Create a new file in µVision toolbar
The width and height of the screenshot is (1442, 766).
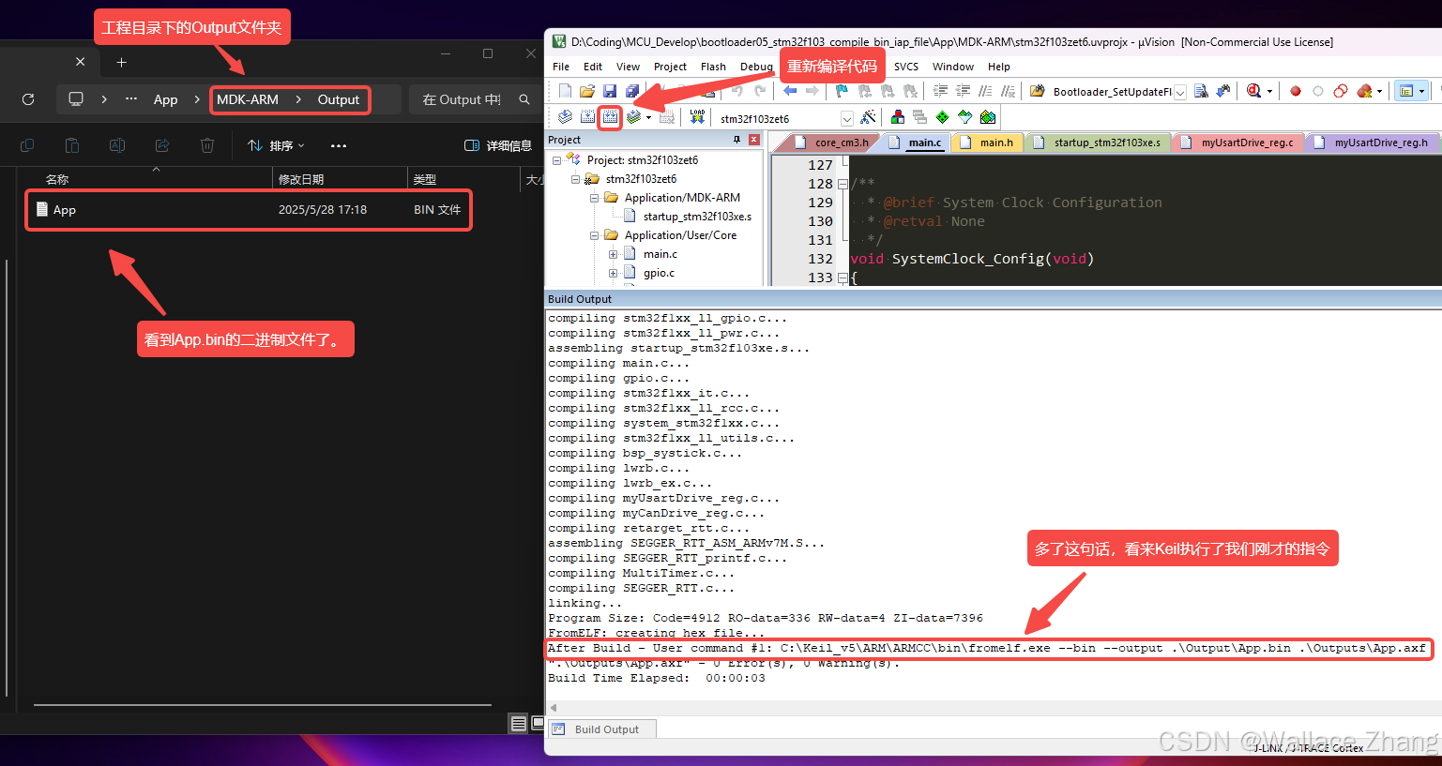point(565,91)
